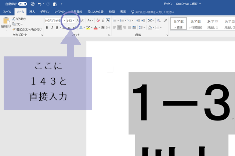Select the 標準 style
Viewport: 235px width, 156px height.
point(178,24)
